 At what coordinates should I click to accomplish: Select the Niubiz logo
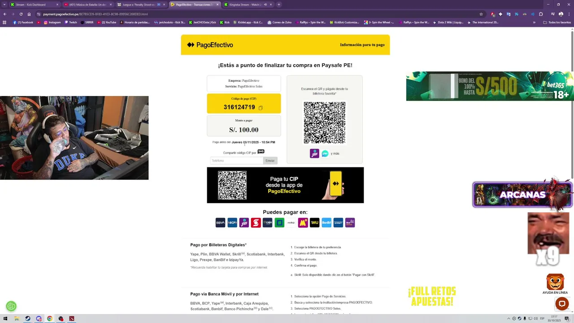tap(291, 223)
